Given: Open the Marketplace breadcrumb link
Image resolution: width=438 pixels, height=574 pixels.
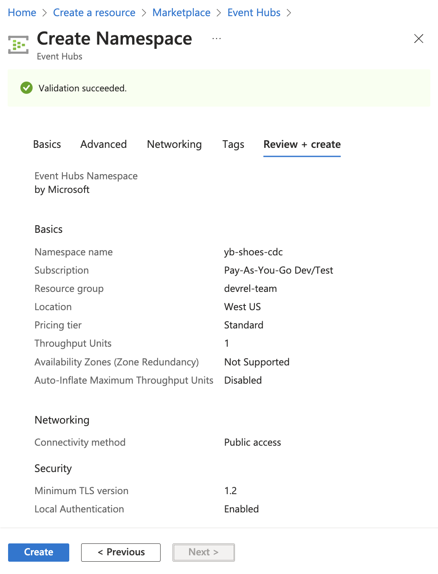Looking at the screenshot, I should (181, 13).
